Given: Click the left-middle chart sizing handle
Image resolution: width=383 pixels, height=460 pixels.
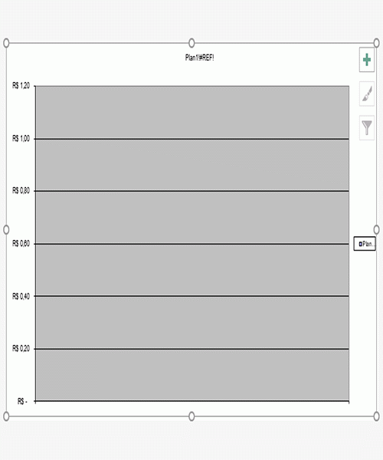Looking at the screenshot, I should point(6,229).
